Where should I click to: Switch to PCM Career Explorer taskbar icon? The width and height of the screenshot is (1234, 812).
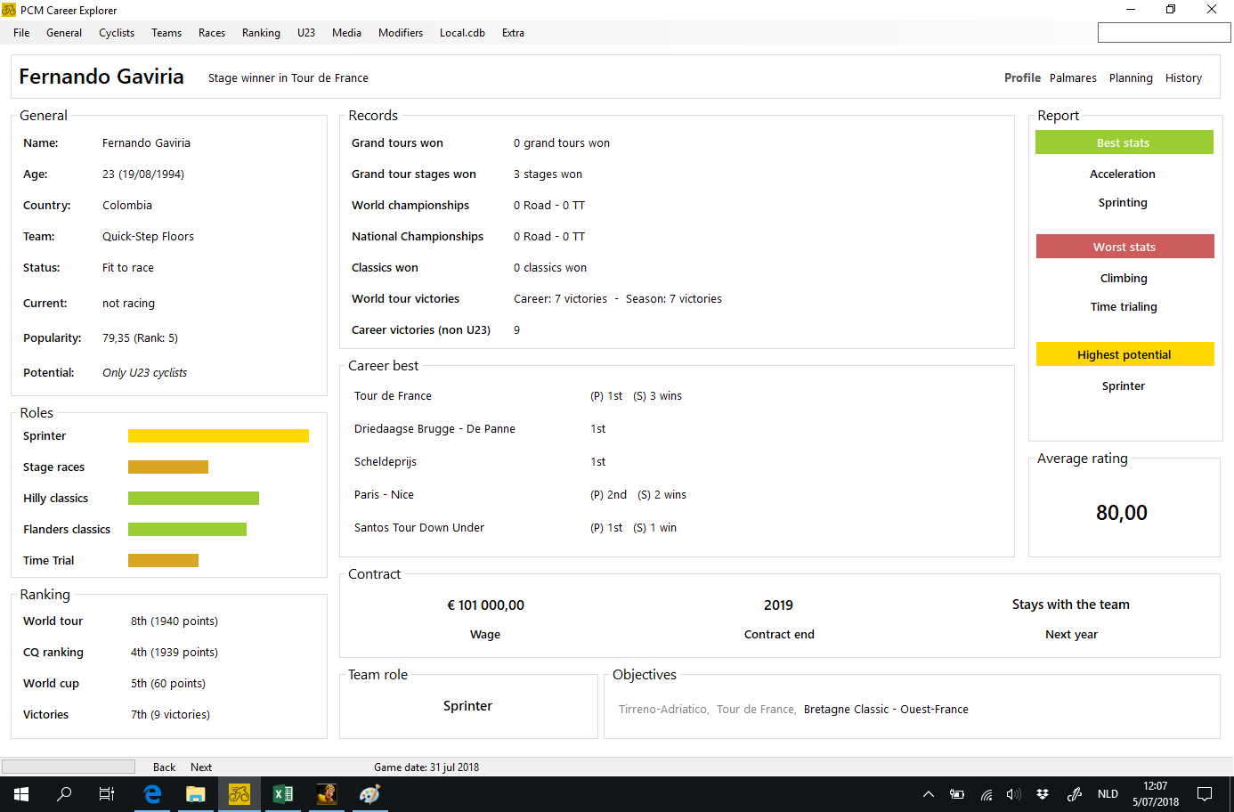(239, 794)
